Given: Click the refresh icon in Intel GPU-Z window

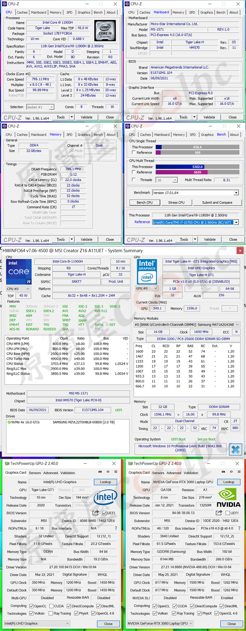Looking at the screenshot, I should [x=108, y=471].
